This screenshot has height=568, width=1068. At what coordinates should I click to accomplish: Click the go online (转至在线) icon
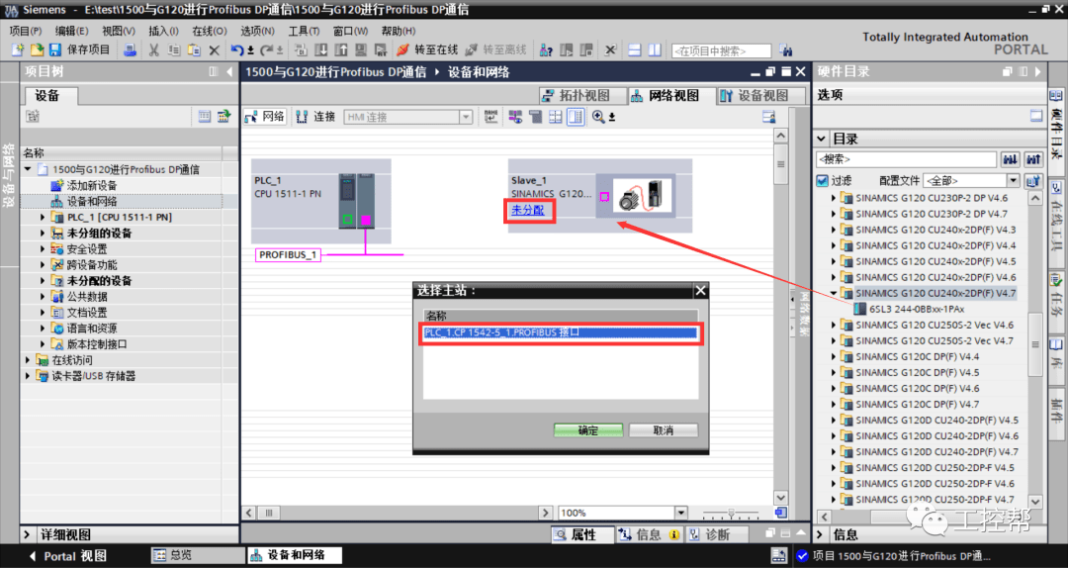(x=403, y=49)
